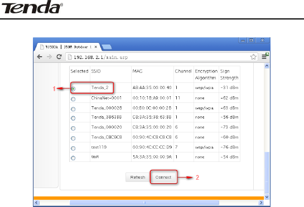Select Tenda_C8C8C8 network radio button
The image size is (304, 207).
73,139
